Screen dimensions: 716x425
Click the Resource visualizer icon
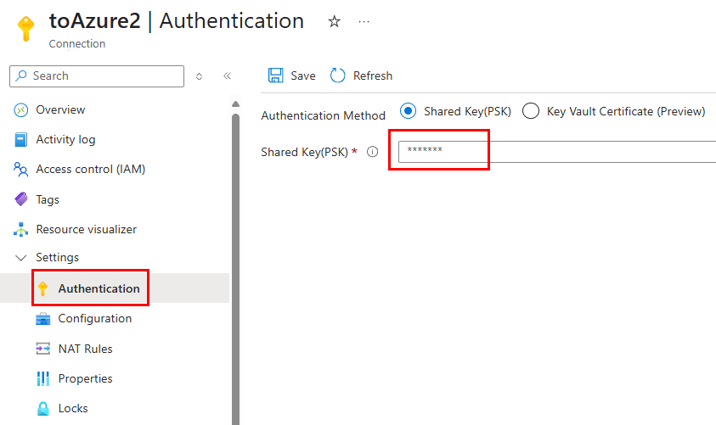click(x=21, y=229)
